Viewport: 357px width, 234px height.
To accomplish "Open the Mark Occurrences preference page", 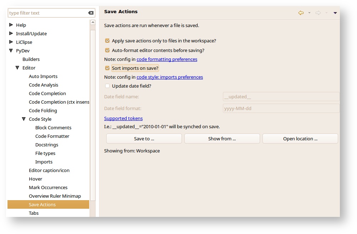I will click(48, 188).
